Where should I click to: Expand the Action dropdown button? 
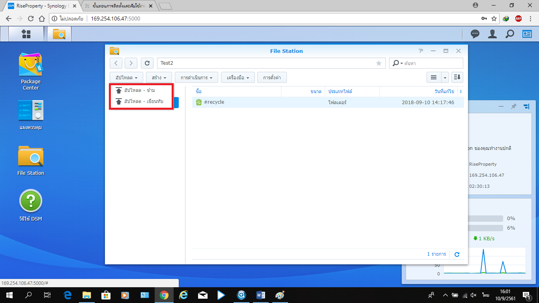point(197,78)
